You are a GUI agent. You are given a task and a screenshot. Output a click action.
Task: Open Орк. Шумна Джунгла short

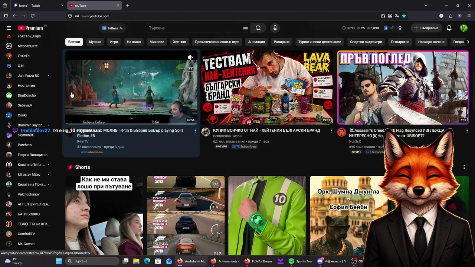pyautogui.click(x=348, y=216)
